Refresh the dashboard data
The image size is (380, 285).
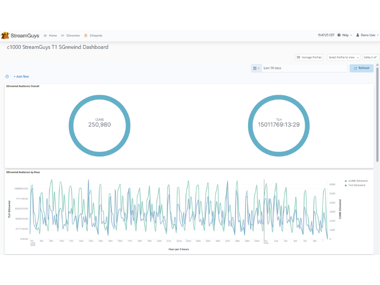(x=361, y=68)
